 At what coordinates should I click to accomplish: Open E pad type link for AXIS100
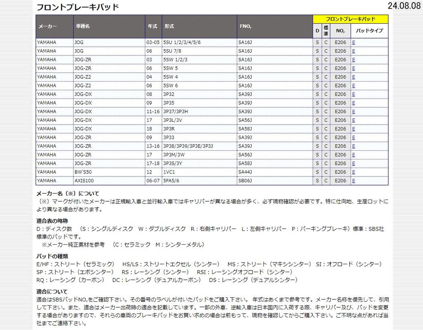pos(354,181)
